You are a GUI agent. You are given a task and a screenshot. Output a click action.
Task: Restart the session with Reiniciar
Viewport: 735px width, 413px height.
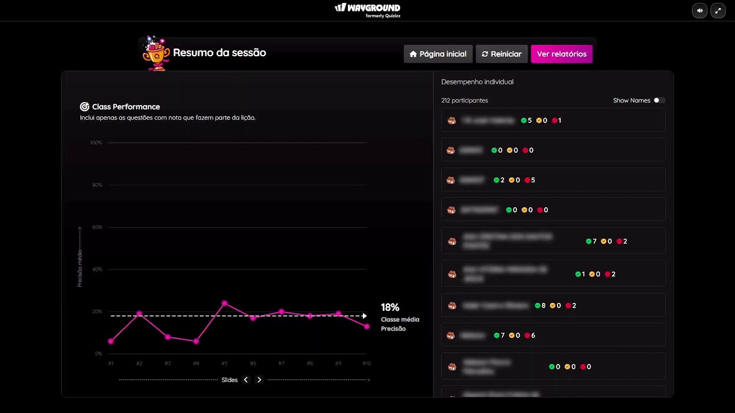pos(502,54)
